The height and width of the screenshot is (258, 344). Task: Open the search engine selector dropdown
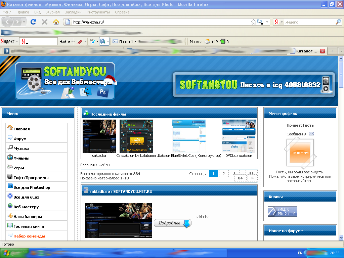[x=282, y=22]
